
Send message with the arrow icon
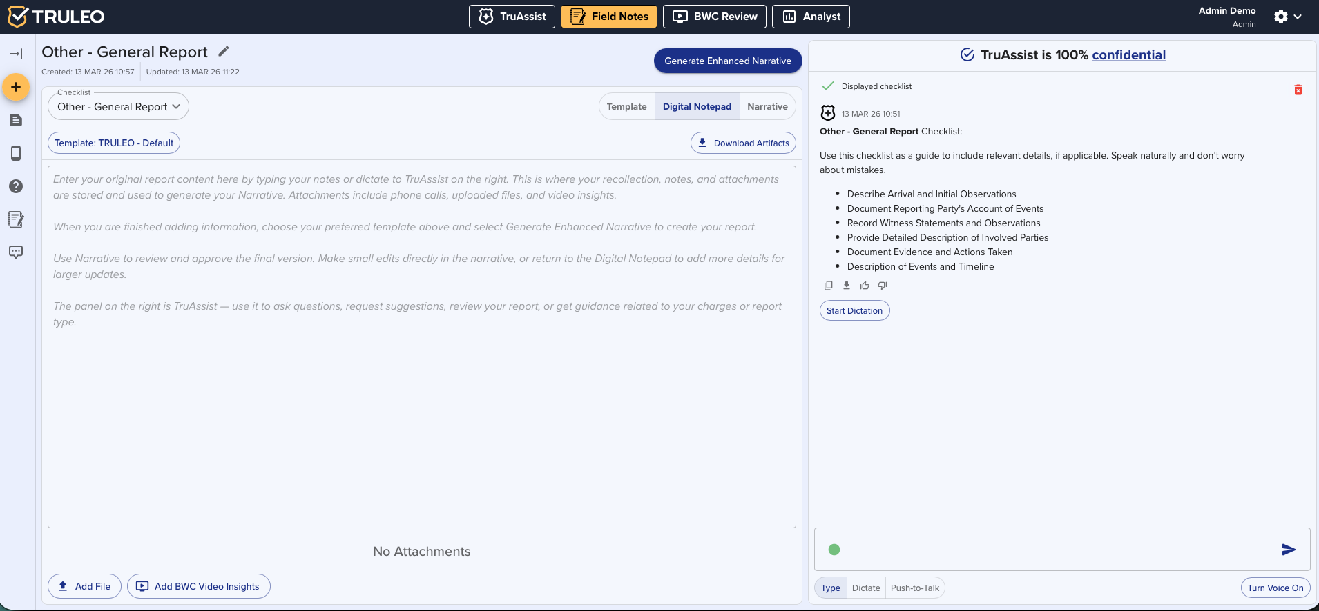[1288, 550]
